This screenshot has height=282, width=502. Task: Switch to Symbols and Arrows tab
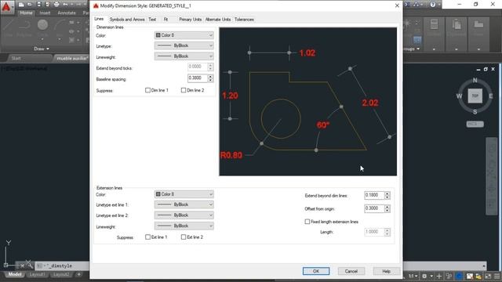click(127, 20)
